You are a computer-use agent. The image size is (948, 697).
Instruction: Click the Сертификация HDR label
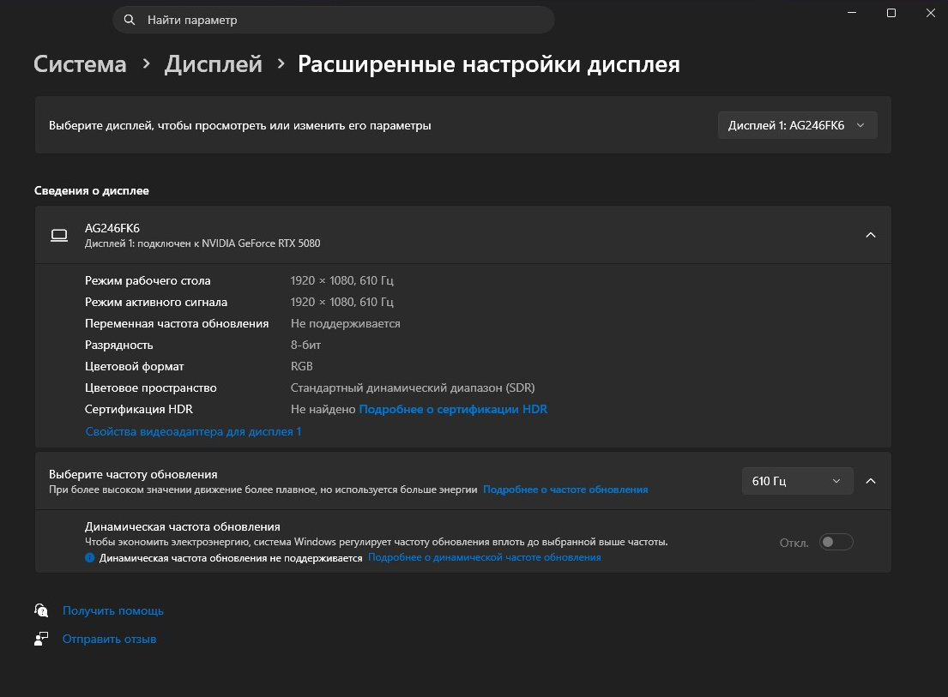point(138,410)
